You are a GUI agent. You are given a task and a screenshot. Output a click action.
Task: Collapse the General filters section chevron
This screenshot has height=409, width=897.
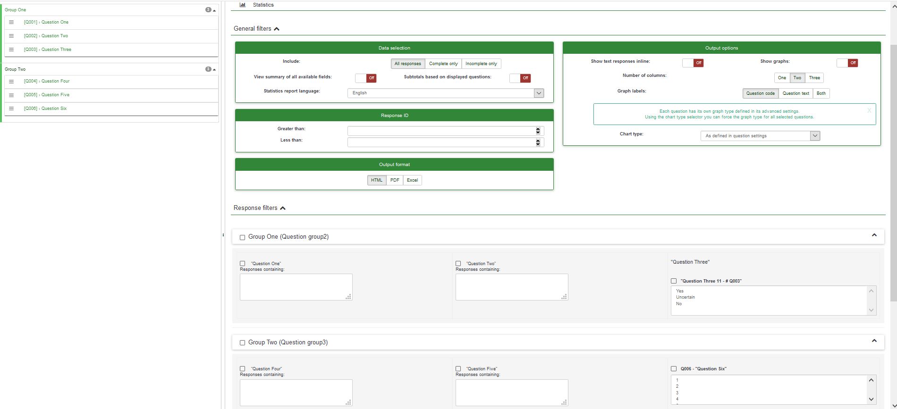click(277, 29)
